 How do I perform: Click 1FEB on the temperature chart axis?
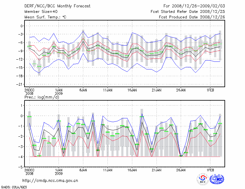(210, 90)
